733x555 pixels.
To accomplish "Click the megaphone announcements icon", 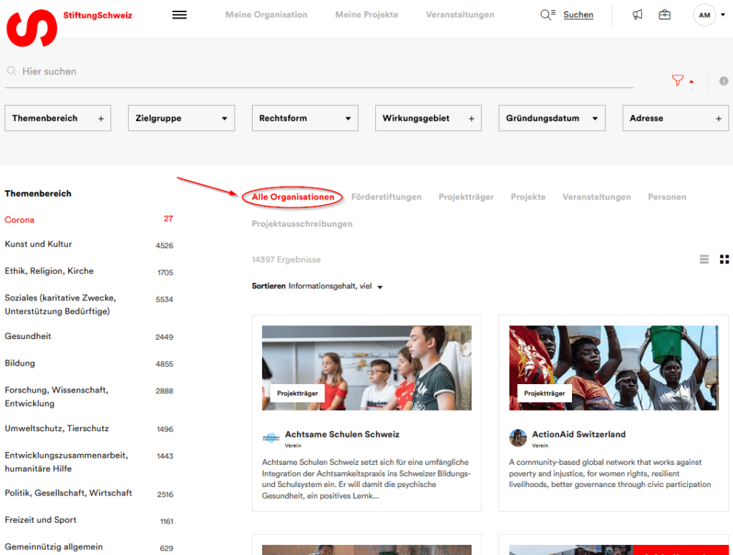I will [x=637, y=15].
